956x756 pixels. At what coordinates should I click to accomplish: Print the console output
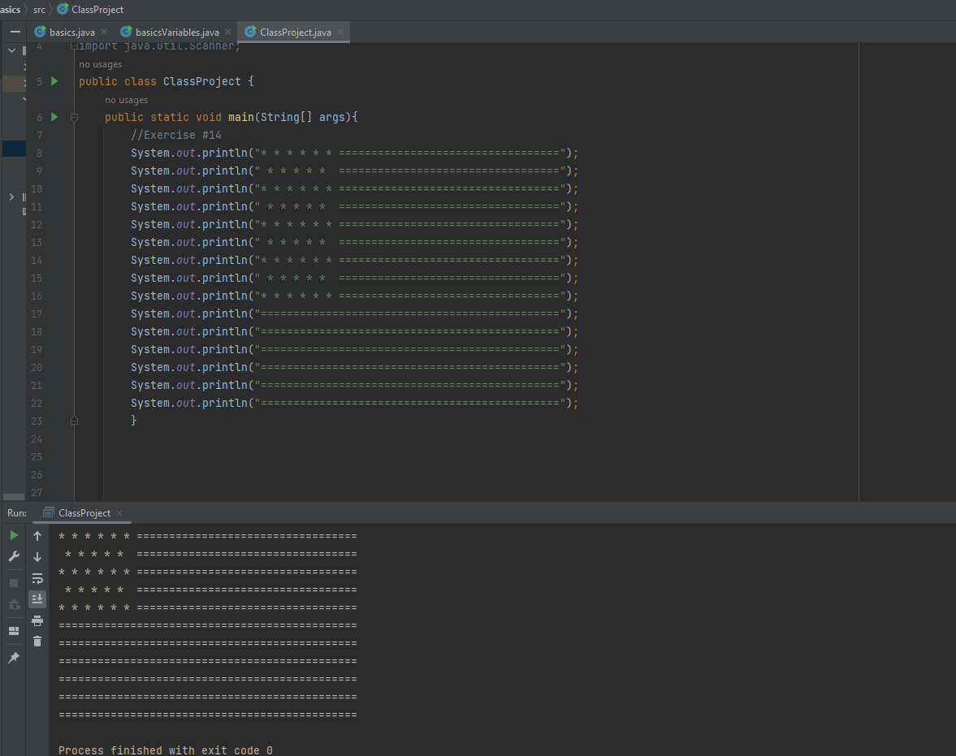[x=37, y=620]
